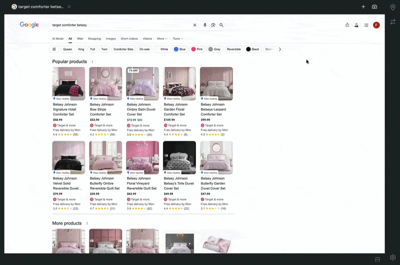
Task: Filter by White color chip
Action: 162,49
